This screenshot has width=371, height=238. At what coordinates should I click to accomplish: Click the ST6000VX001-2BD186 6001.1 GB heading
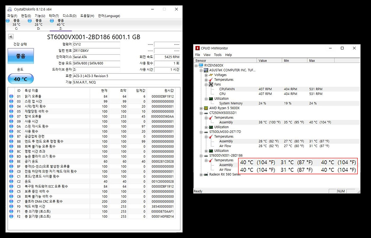(x=93, y=37)
